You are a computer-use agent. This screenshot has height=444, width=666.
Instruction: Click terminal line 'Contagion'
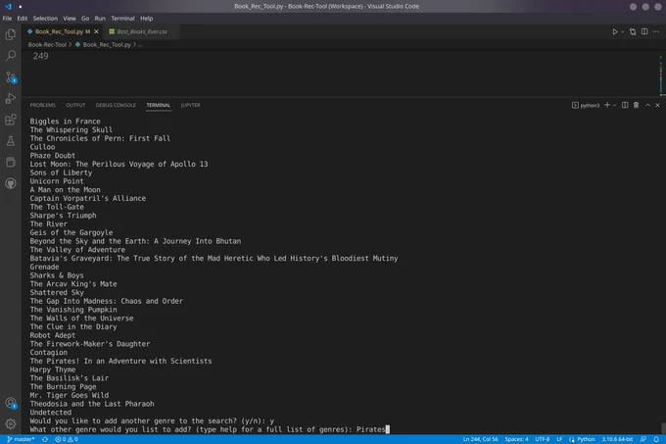click(48, 352)
